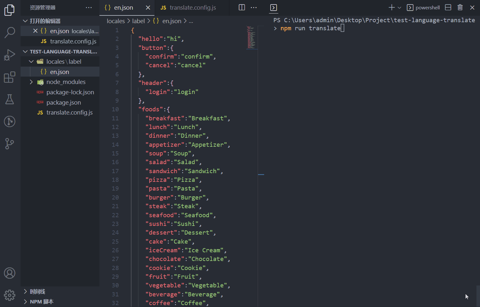The width and height of the screenshot is (480, 307).
Task: Open translate.config.js in the file tree
Action: [x=60, y=113]
